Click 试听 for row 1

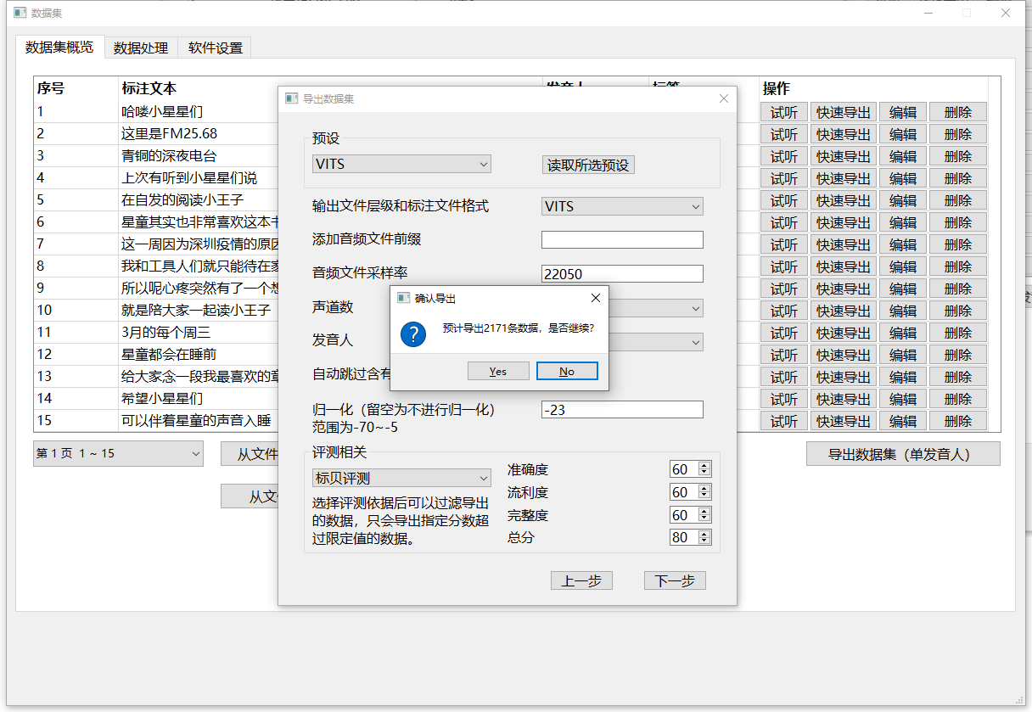click(x=783, y=112)
